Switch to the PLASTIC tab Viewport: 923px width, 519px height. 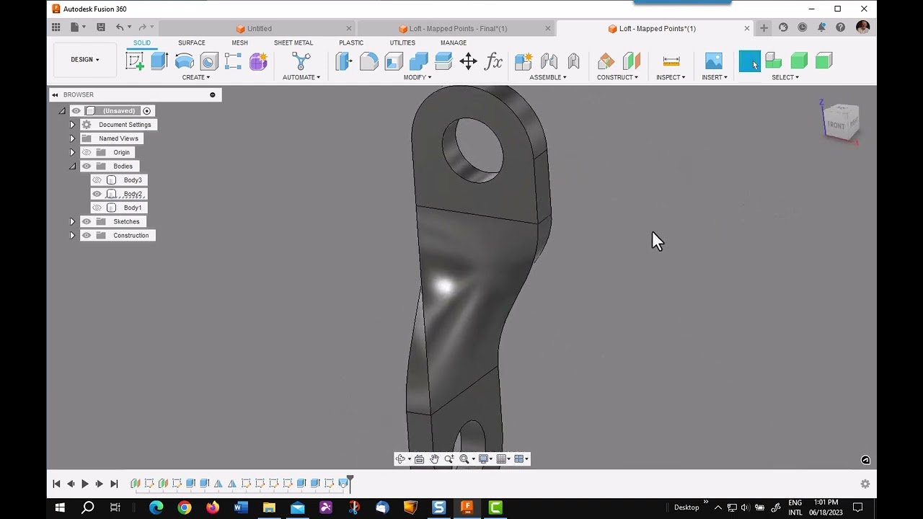click(x=351, y=43)
